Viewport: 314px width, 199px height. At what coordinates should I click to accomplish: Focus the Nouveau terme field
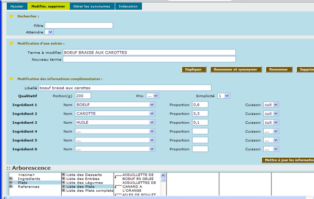tap(149, 60)
